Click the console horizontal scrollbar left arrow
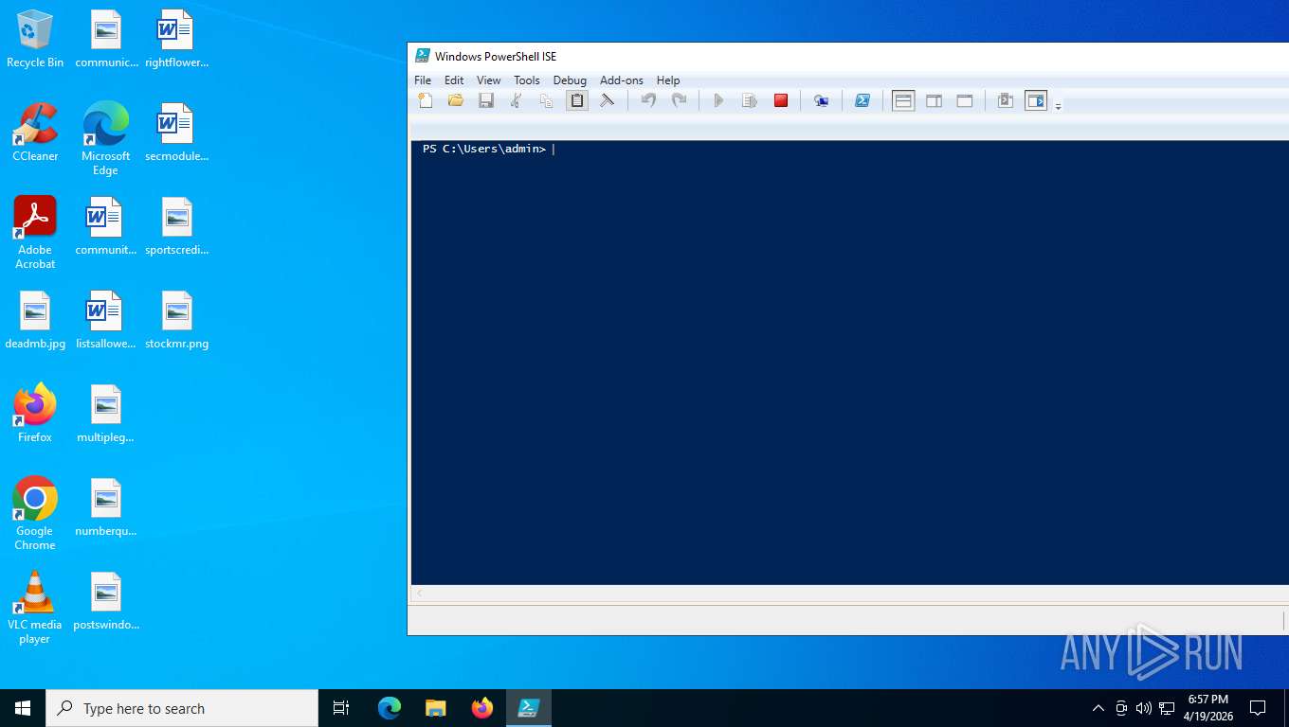The width and height of the screenshot is (1289, 727). click(x=420, y=593)
